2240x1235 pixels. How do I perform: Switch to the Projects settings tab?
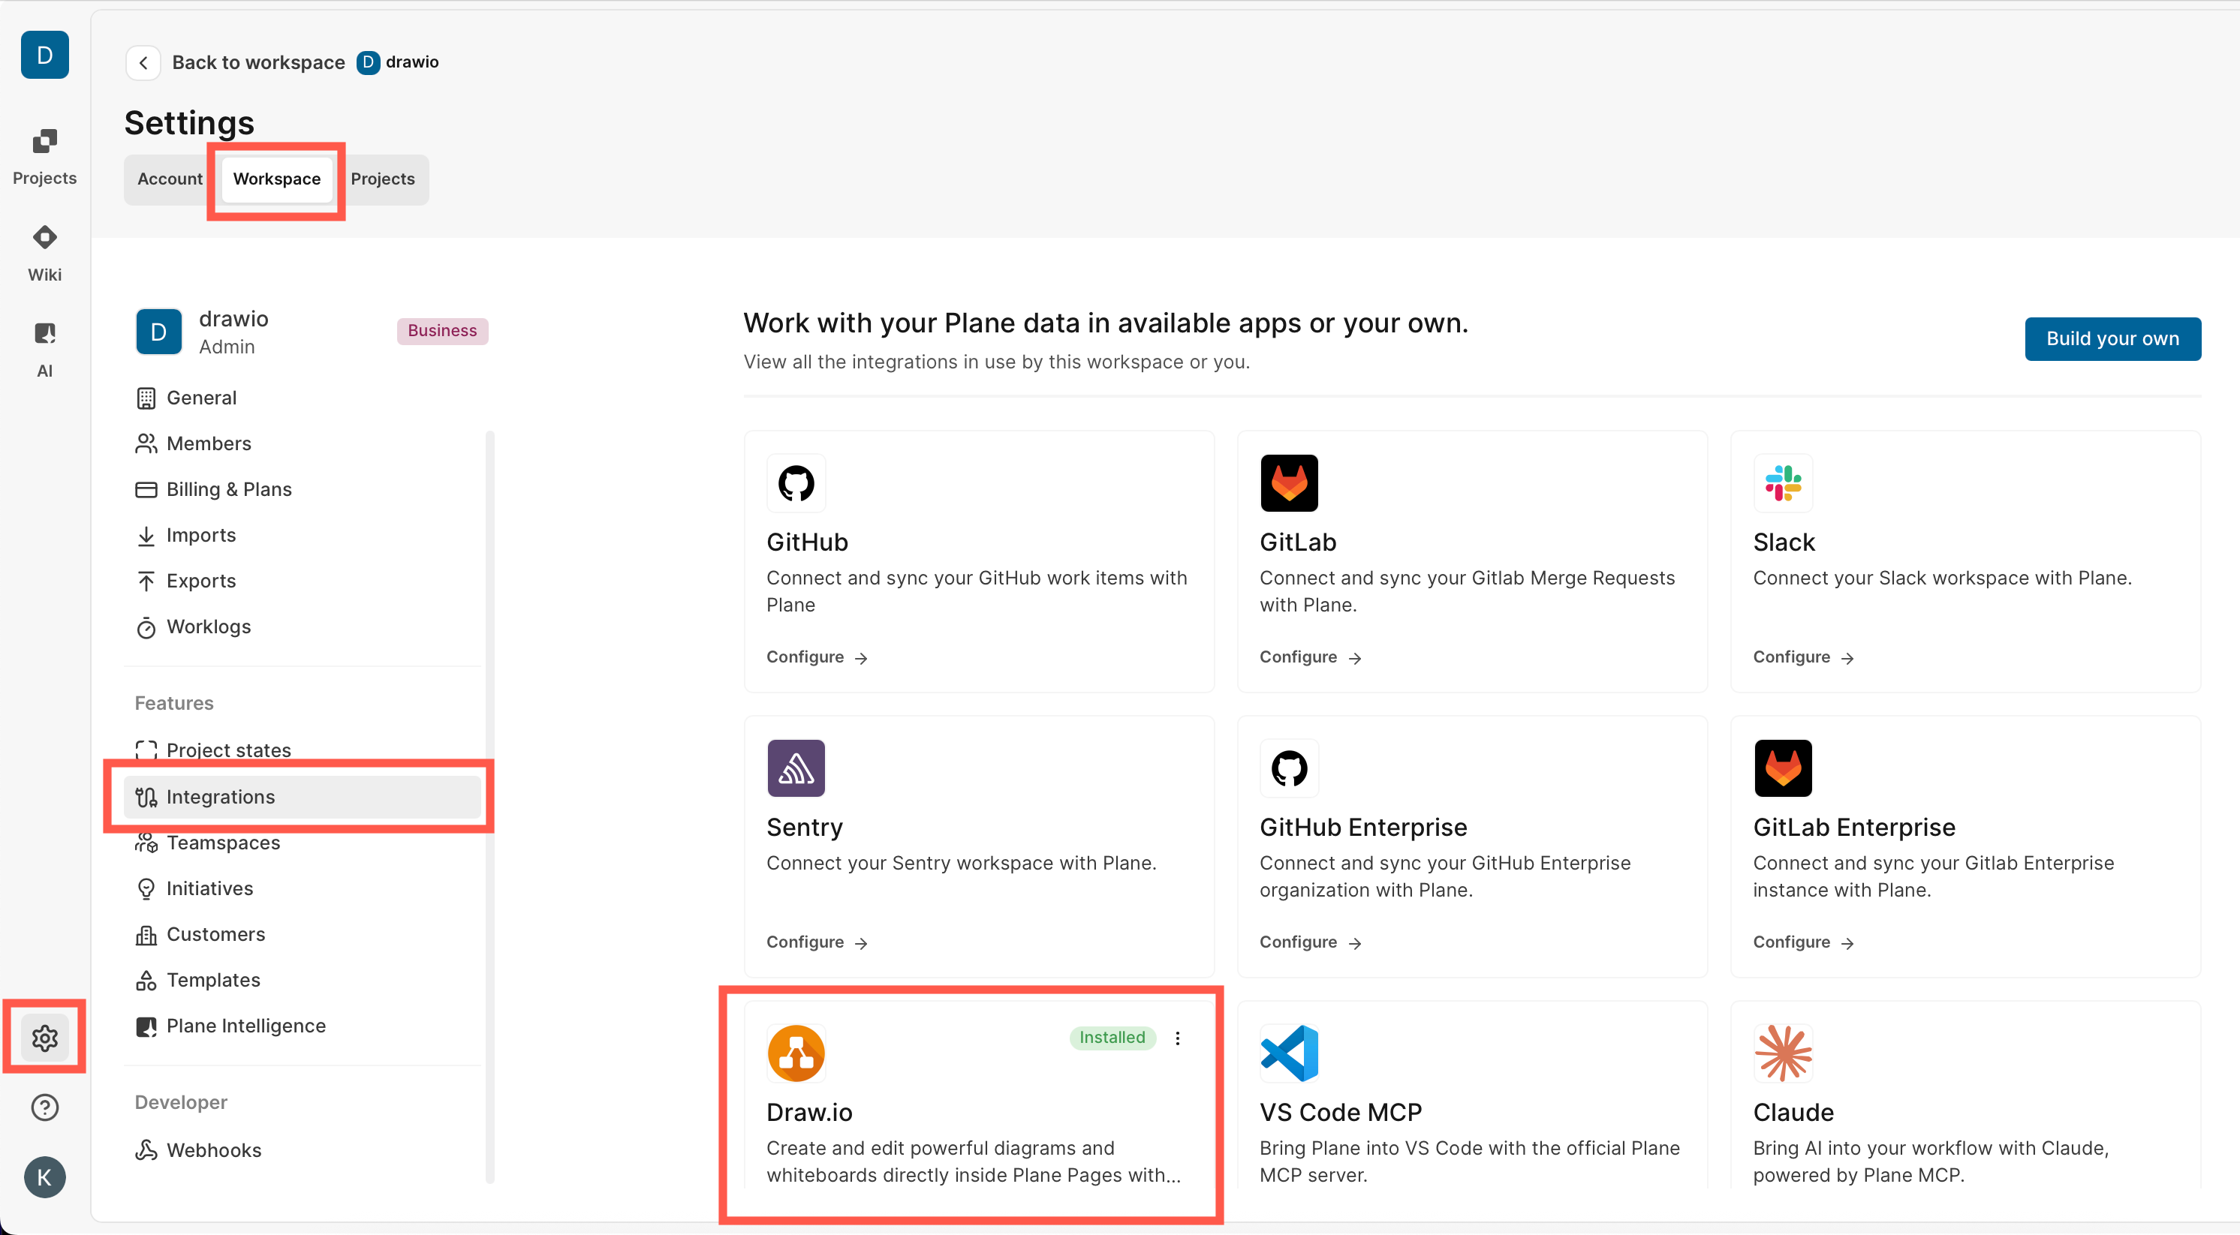383,179
